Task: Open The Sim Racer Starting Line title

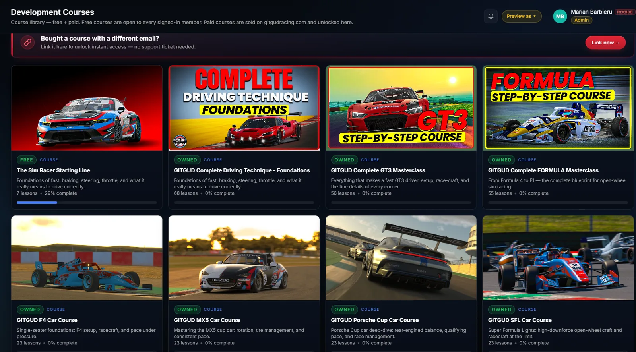Action: tap(53, 170)
